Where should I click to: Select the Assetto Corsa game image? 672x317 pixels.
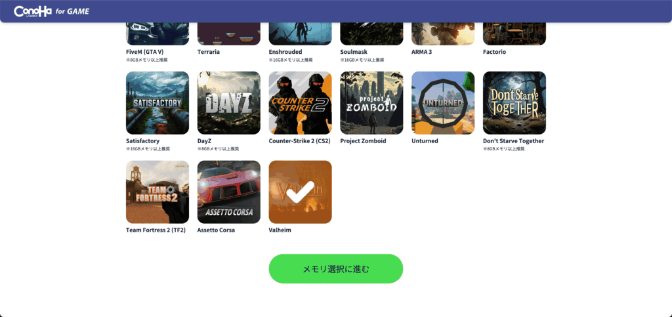(x=229, y=192)
